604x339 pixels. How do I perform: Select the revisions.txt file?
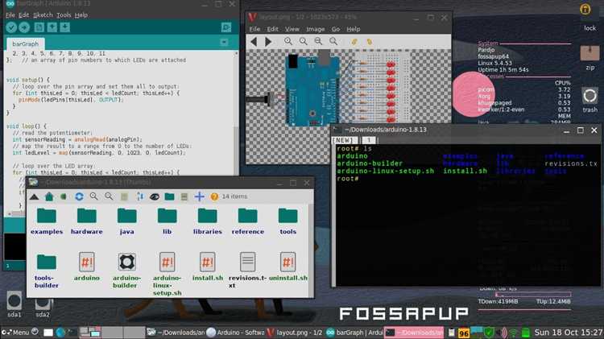pos(247,270)
